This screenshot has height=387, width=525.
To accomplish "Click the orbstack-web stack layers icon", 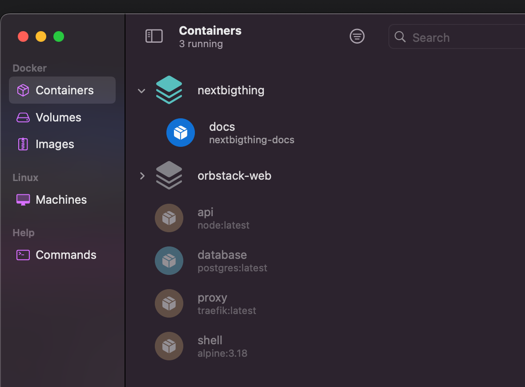I will (x=169, y=175).
